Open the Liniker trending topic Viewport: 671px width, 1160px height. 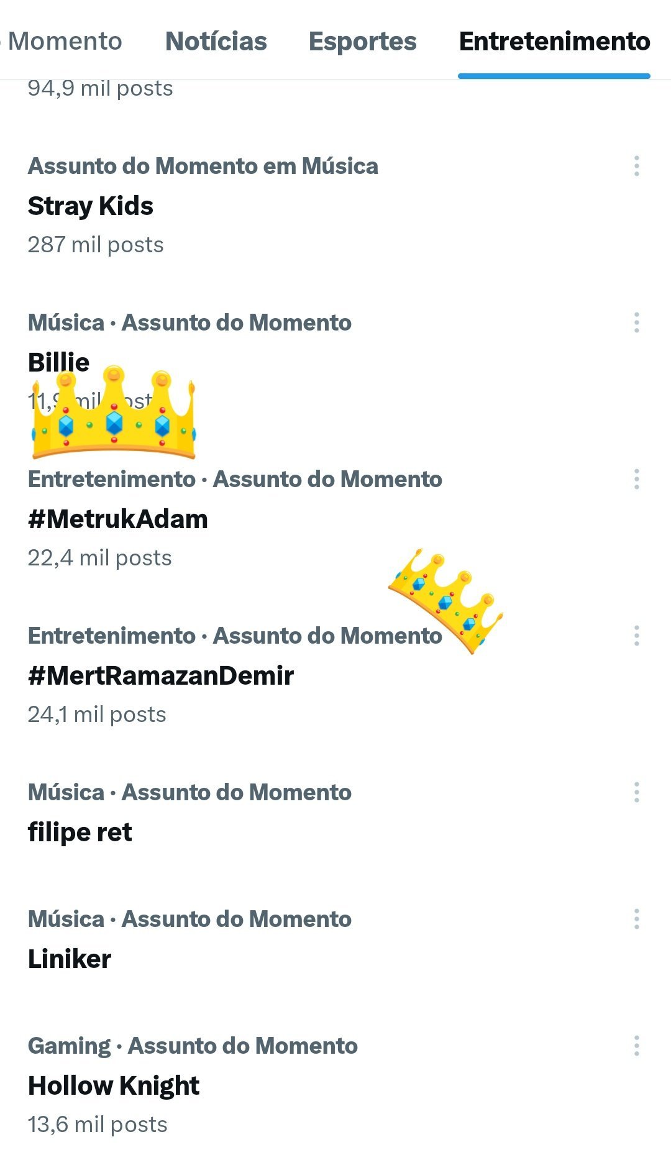[x=70, y=959]
